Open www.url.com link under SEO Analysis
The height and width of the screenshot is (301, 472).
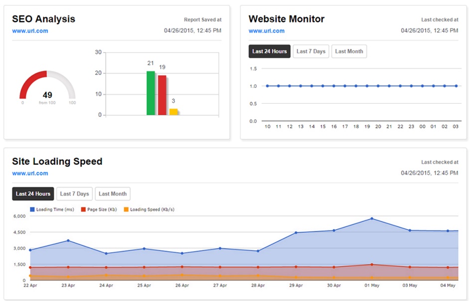click(30, 31)
